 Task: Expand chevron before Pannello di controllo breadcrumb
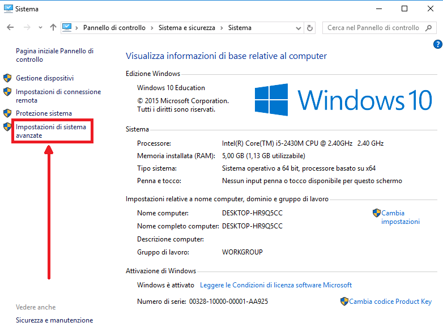pyautogui.click(x=76, y=28)
